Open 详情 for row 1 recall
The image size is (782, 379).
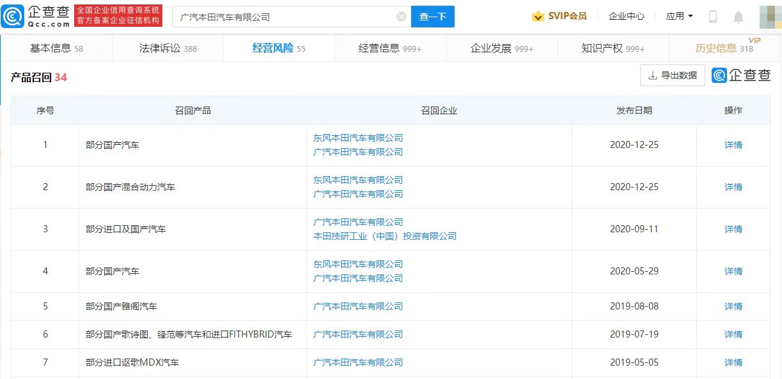(x=733, y=145)
